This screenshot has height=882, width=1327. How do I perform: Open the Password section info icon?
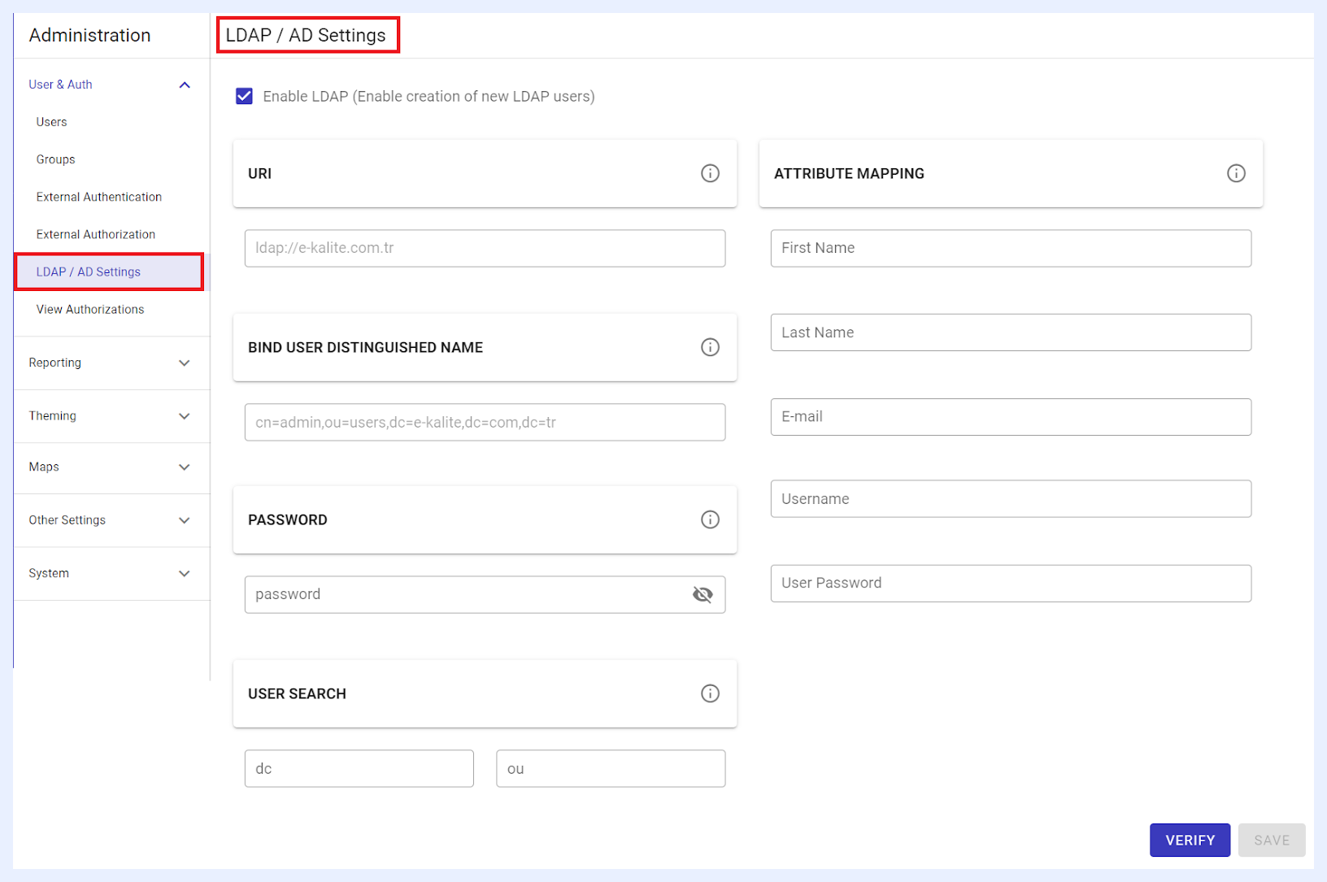tap(710, 519)
